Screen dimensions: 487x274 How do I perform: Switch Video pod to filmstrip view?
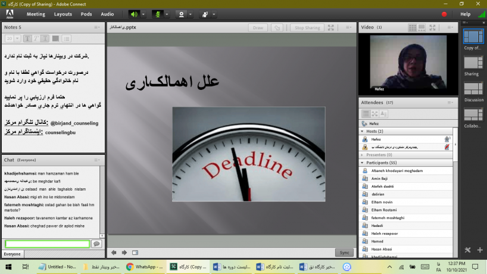[x=422, y=27]
